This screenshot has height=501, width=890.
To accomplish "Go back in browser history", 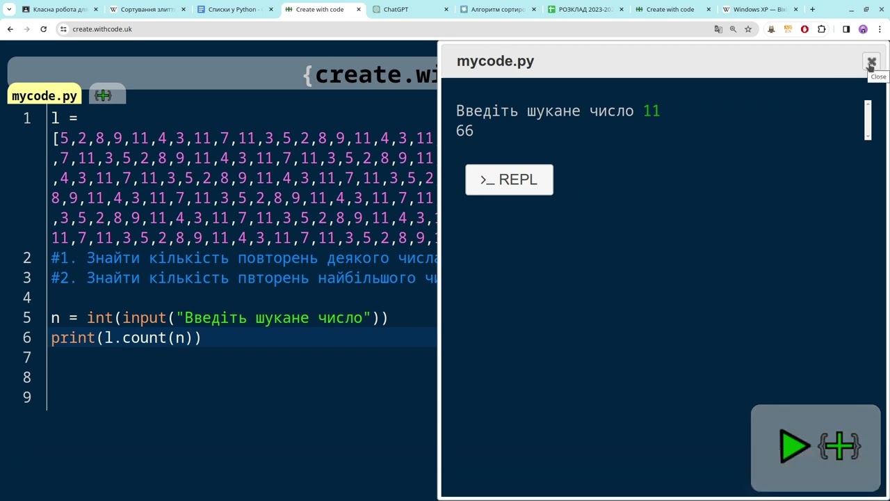I will (10, 29).
